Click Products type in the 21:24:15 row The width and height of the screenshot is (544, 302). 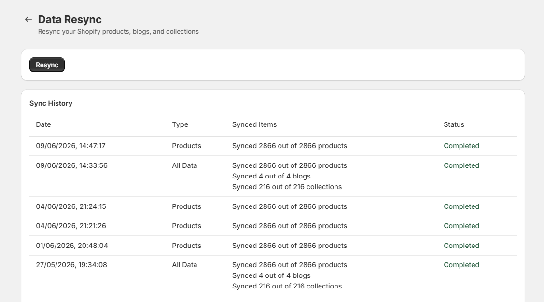point(187,206)
